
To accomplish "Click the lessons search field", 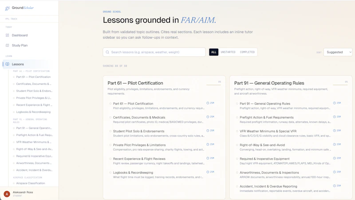I will coord(154,52).
